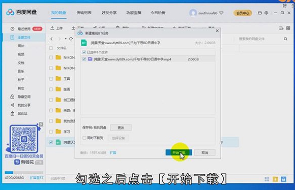
Task: Open the 我的网盘 tab
Action: point(58,13)
